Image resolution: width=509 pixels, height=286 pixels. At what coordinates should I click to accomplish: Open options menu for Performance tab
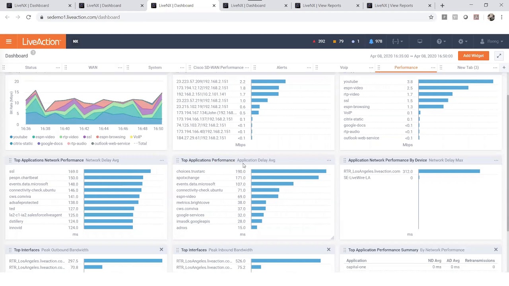[x=433, y=68]
